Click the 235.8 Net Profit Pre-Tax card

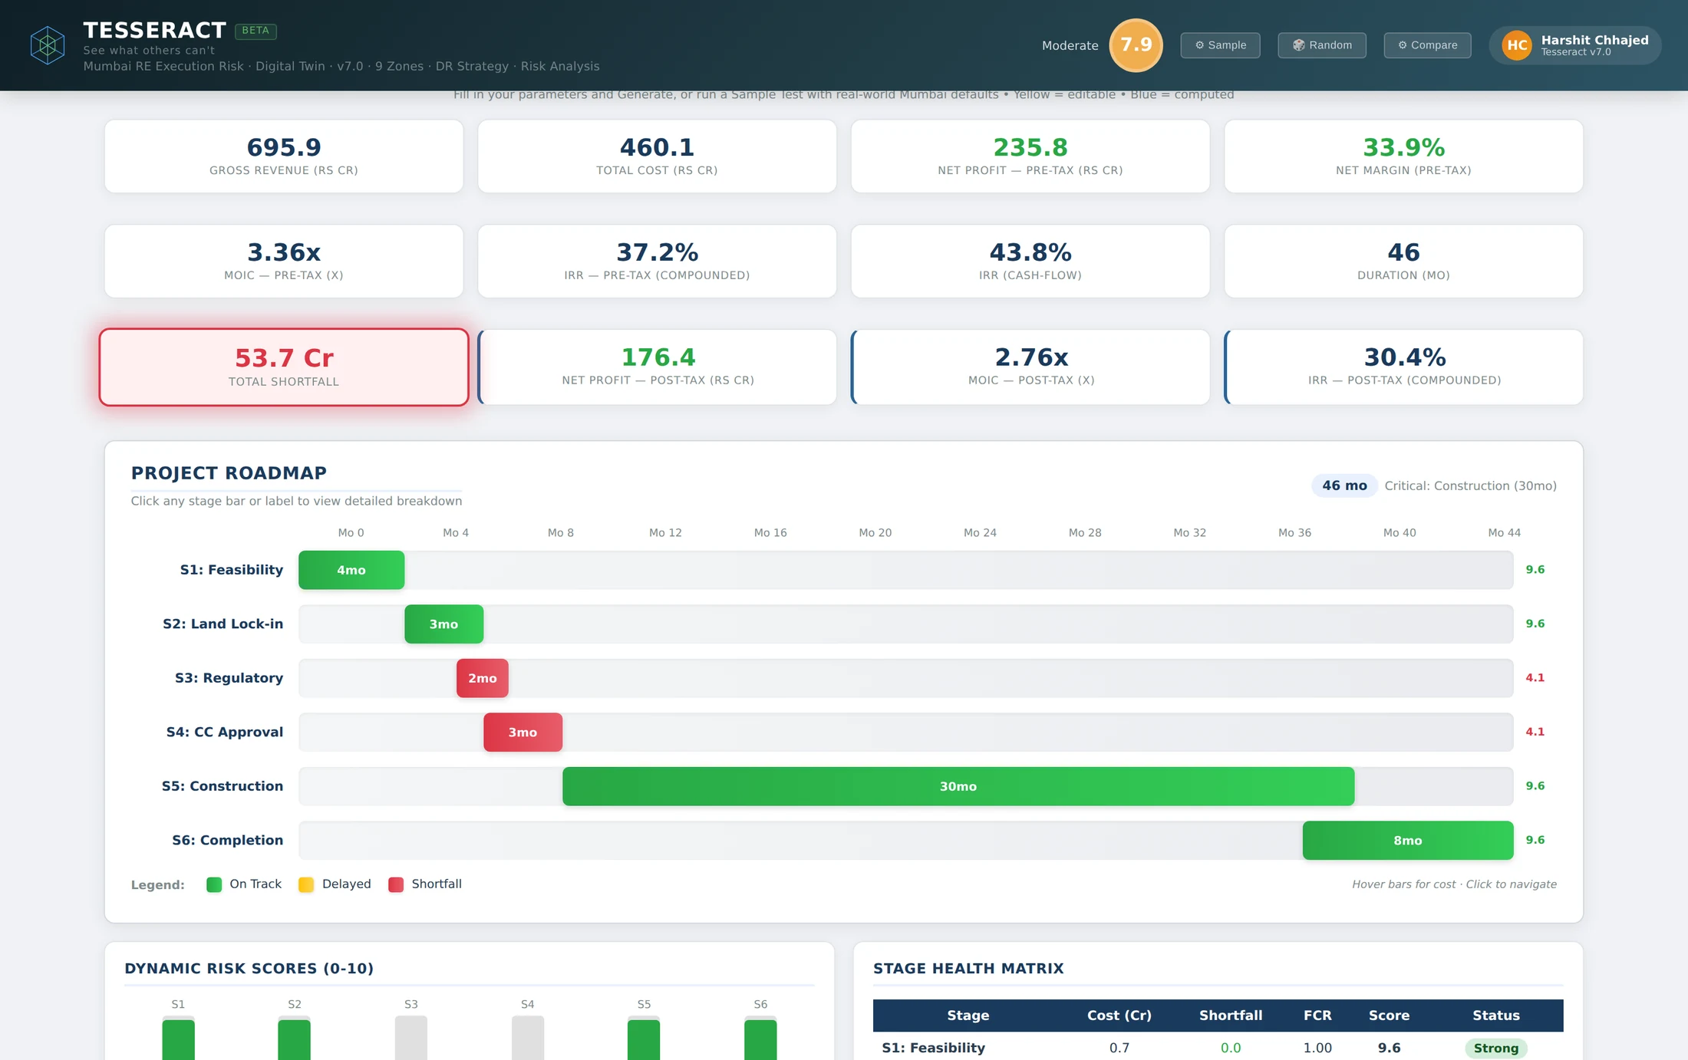pyautogui.click(x=1030, y=156)
